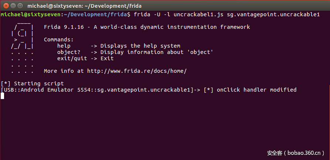Minimize the terminal window
This screenshot has width=330, height=160.
point(12,6)
